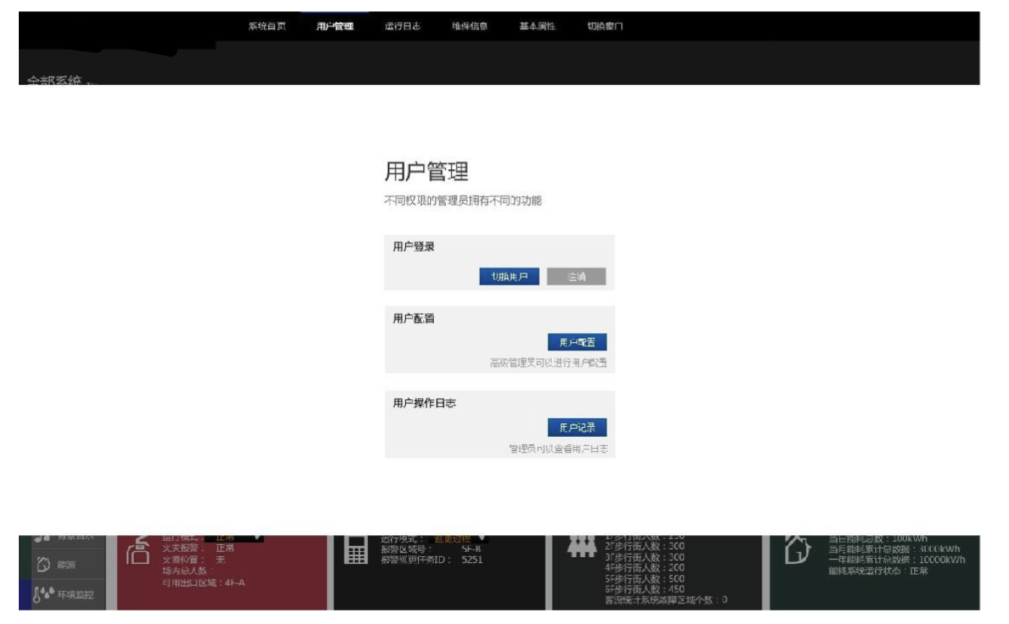The image size is (1009, 624).
Task: Open the 运行模式 dropdown in alarm panel
Action: (x=457, y=538)
